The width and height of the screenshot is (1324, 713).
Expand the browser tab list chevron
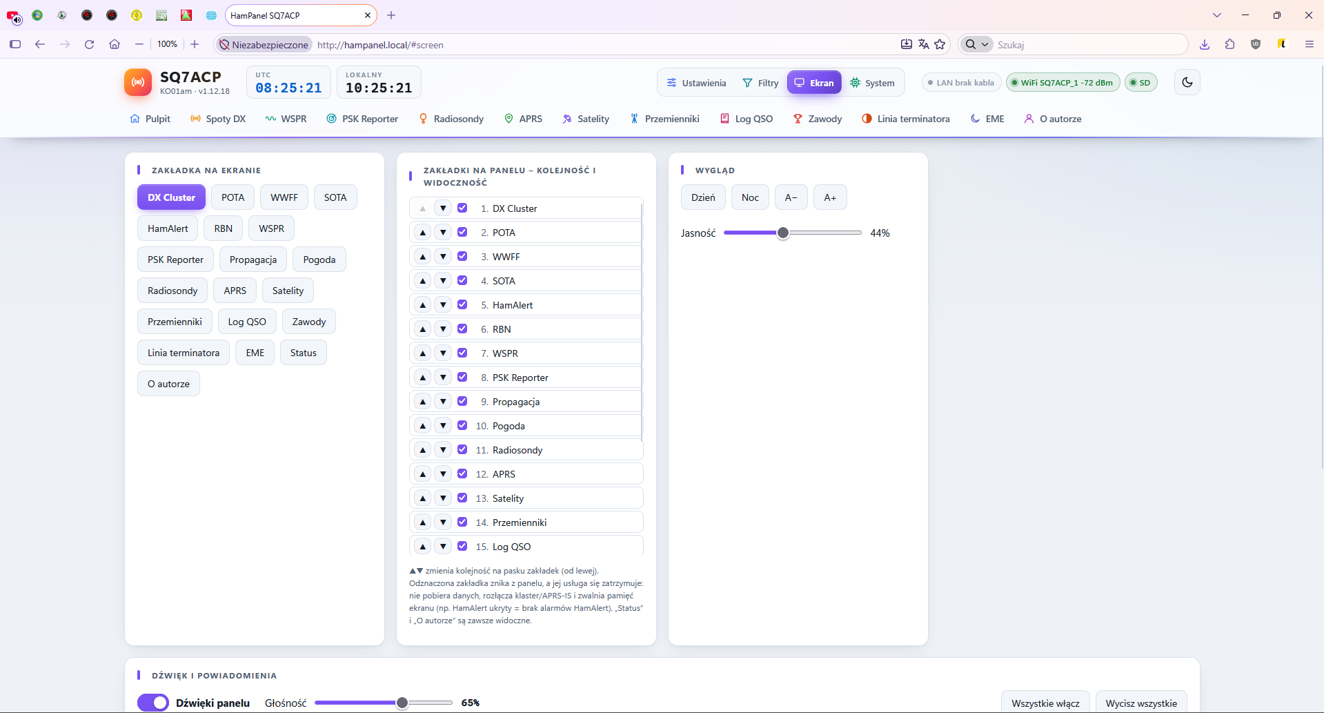[x=1217, y=15]
